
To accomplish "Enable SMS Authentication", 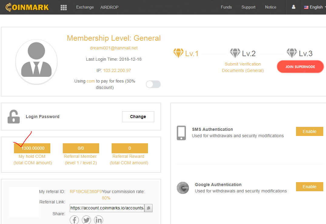I will tap(309, 131).
